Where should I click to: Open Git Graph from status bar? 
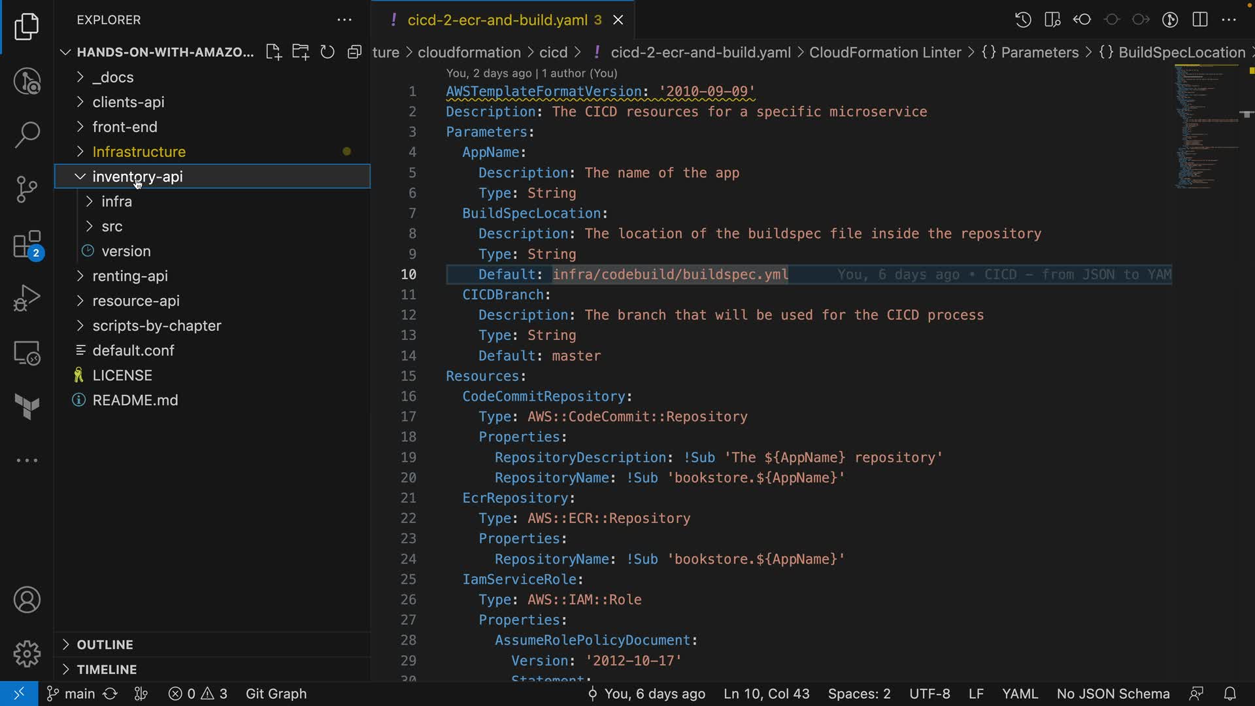click(x=276, y=694)
